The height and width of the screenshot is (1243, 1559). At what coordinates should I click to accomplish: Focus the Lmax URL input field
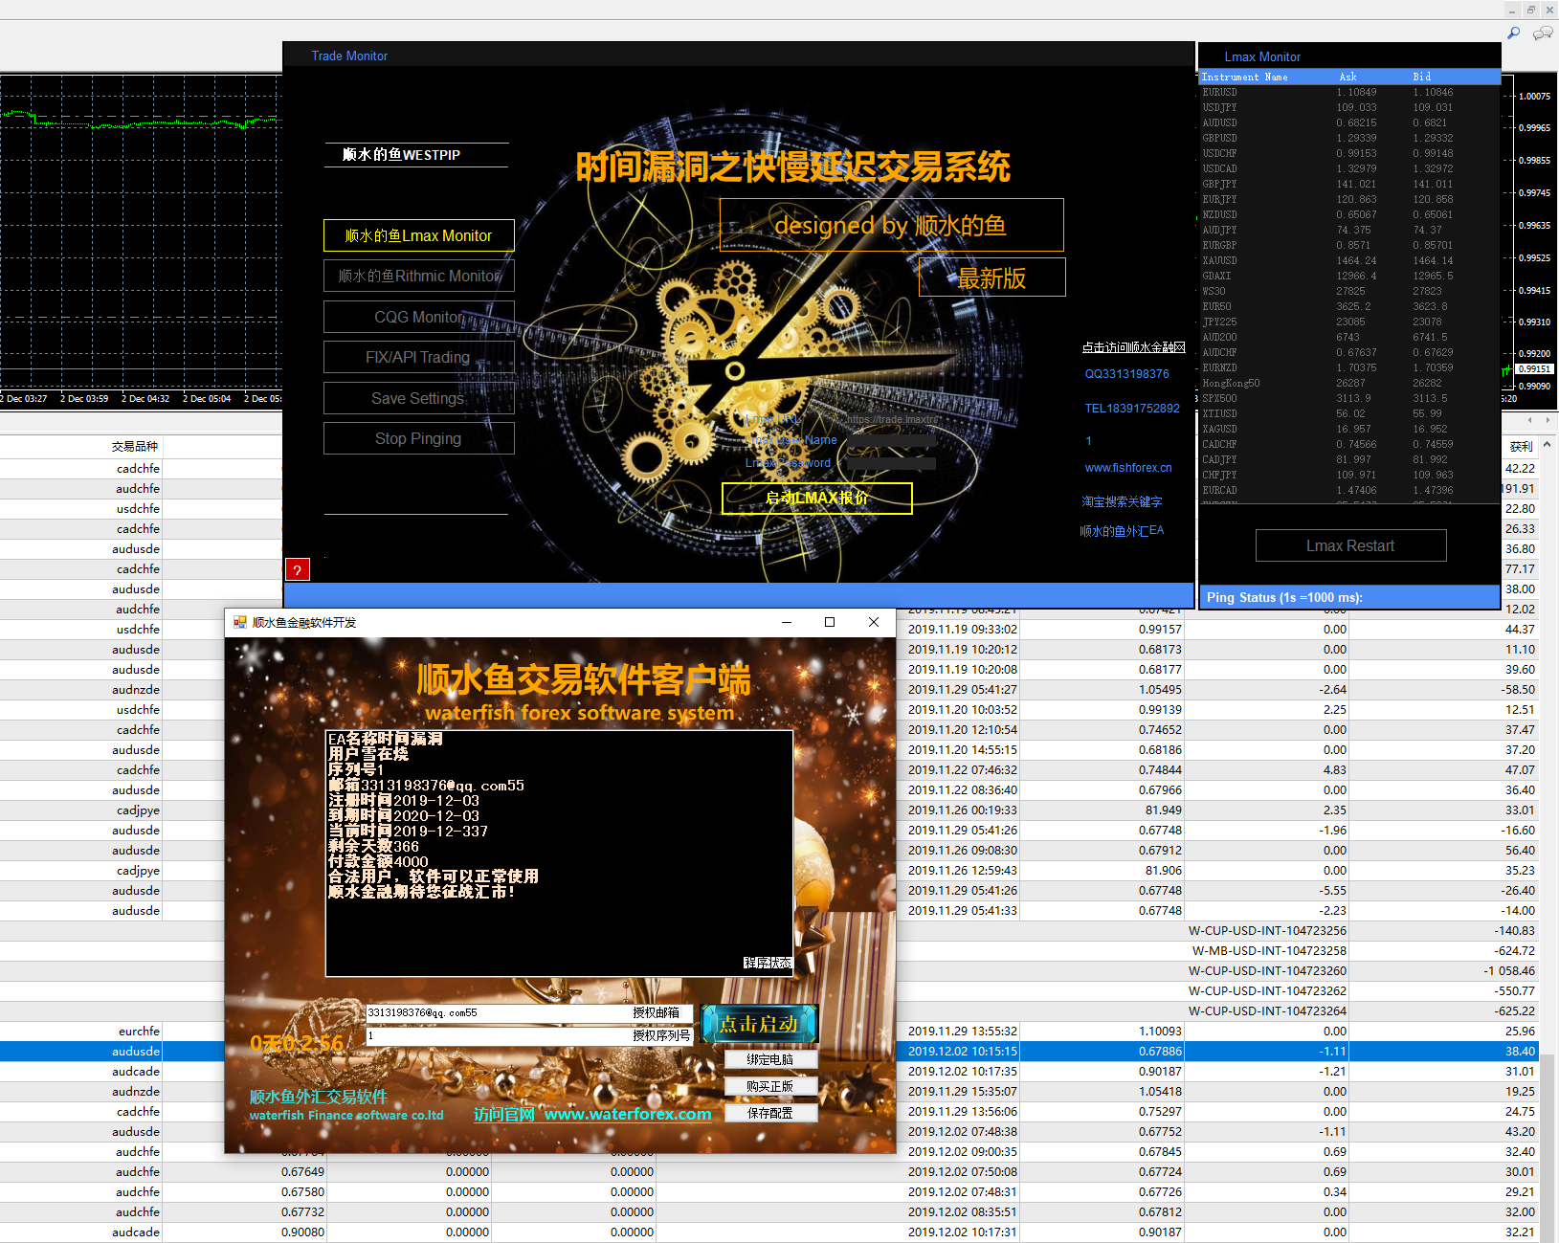click(x=891, y=419)
